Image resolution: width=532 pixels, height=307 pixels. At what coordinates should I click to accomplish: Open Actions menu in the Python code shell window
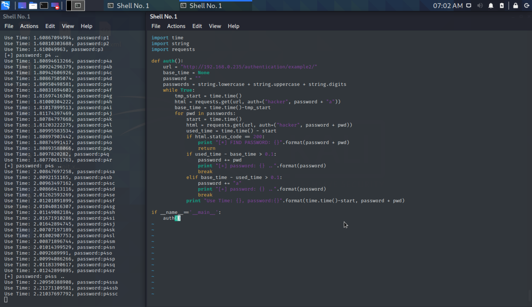[x=176, y=26]
